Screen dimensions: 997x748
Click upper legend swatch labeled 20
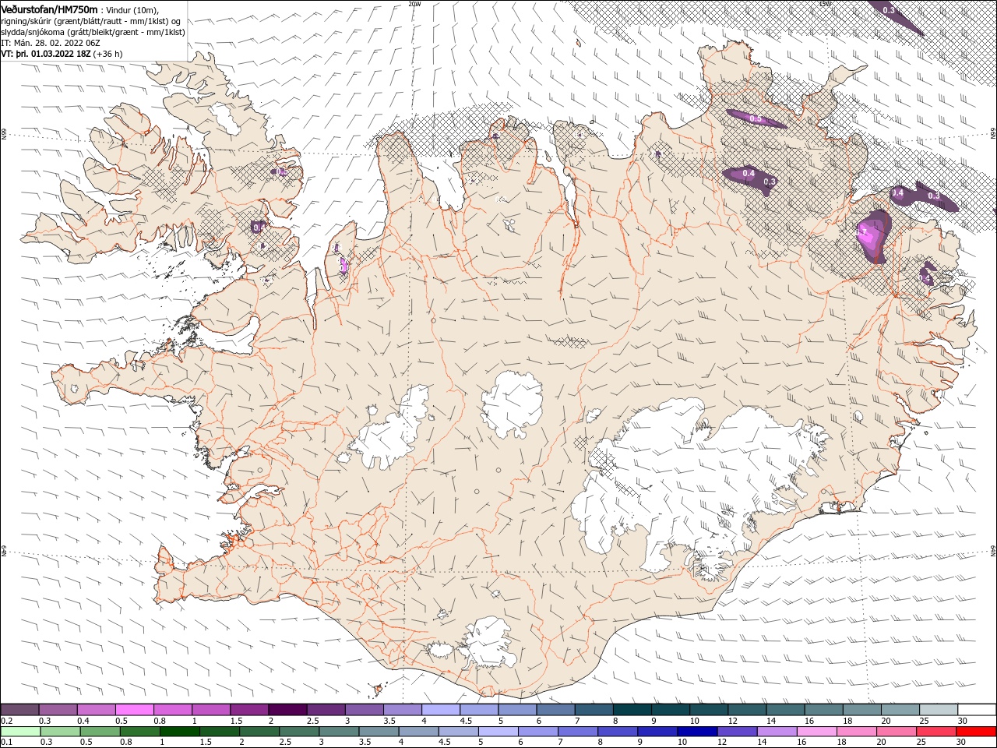click(899, 710)
